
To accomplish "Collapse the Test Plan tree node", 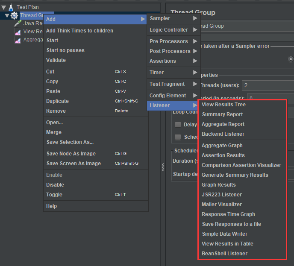I will tap(4, 7).
